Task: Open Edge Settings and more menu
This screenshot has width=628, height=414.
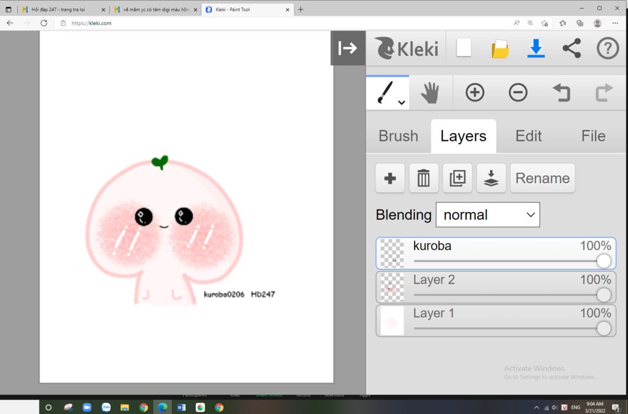Action: click(615, 23)
